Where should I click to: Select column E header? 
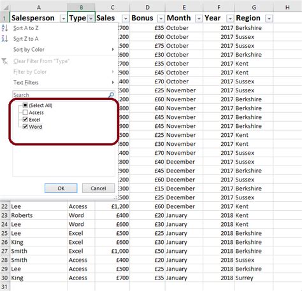pyautogui.click(x=184, y=8)
